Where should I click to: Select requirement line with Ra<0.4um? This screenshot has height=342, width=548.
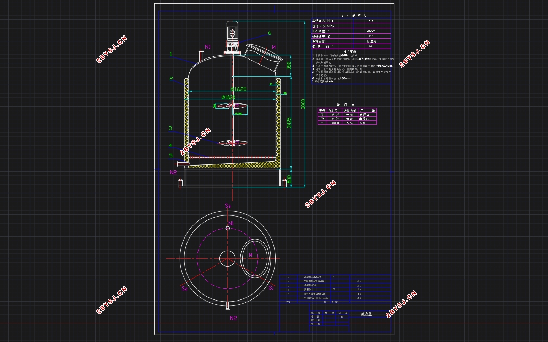click(353, 66)
